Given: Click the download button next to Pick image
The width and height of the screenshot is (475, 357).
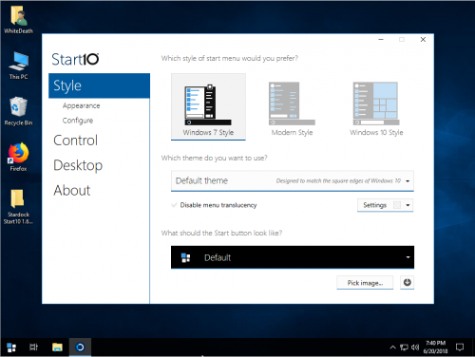Looking at the screenshot, I should [408, 282].
